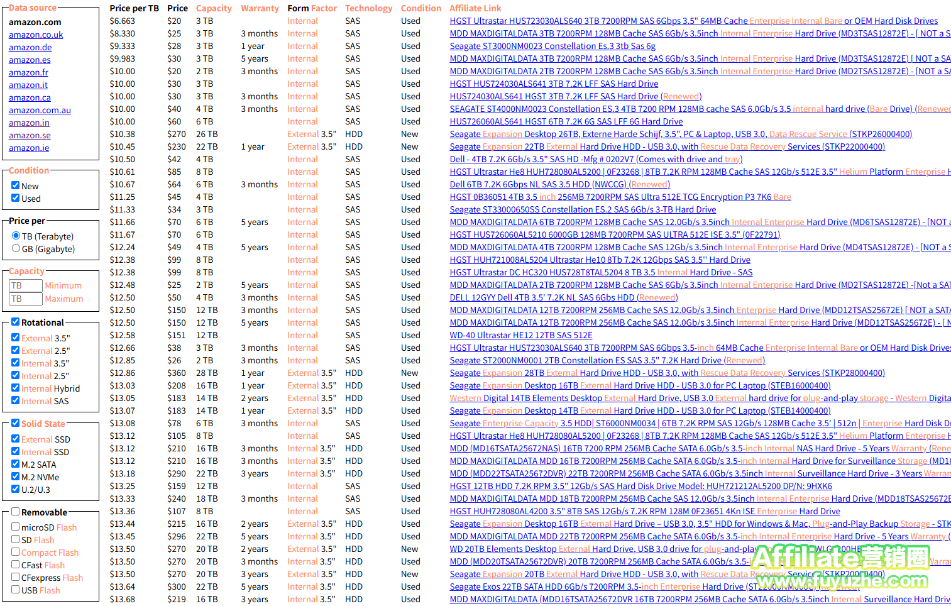Open the amazon.de data source
Image resolution: width=951 pixels, height=606 pixels.
30,47
